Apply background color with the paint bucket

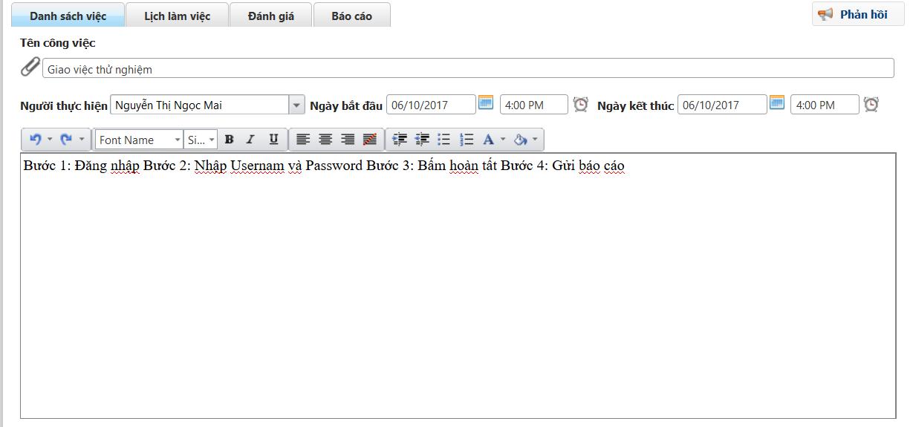(520, 140)
